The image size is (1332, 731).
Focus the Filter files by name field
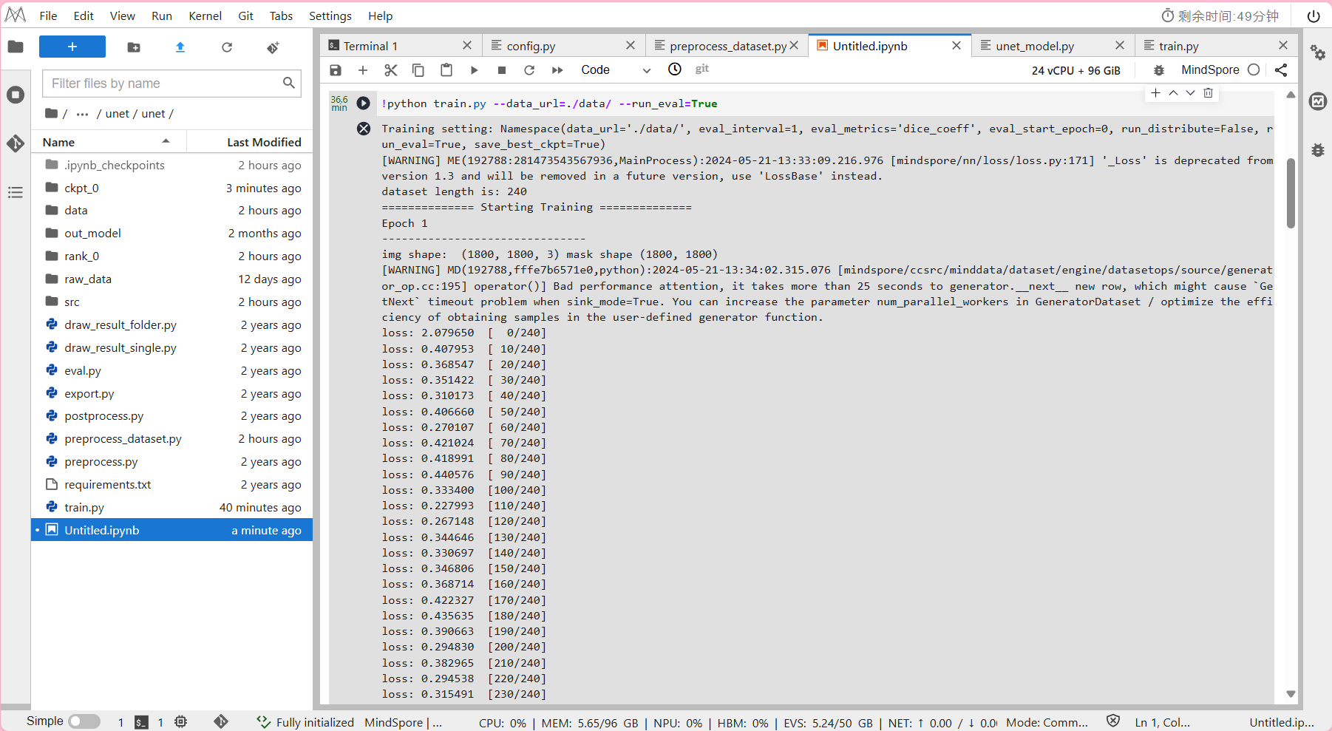point(171,84)
